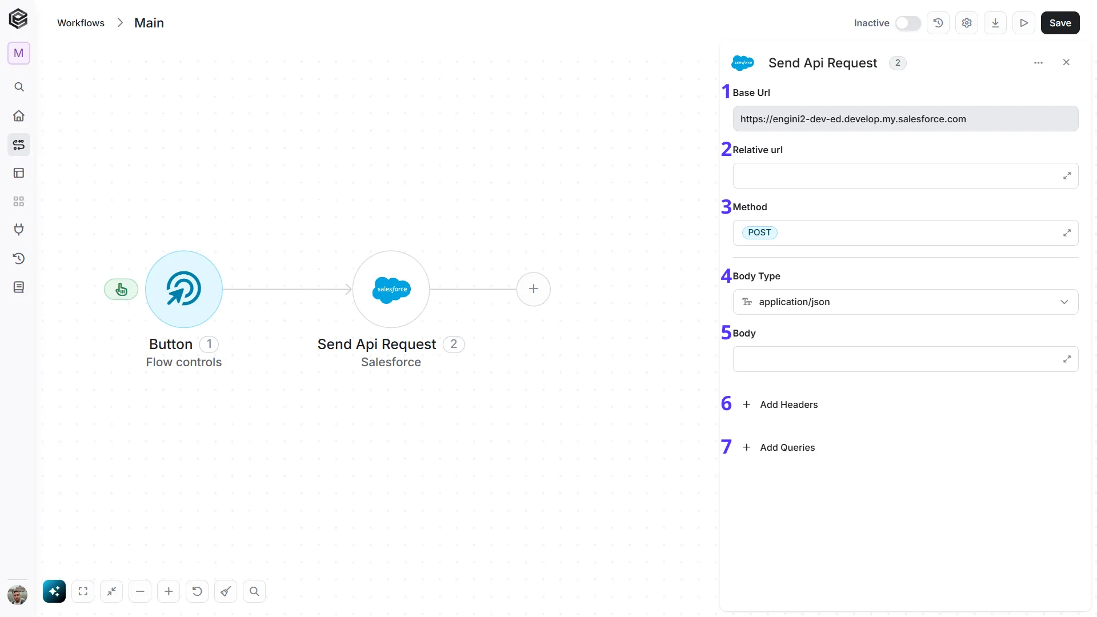Screen dimensions: 1097x617
Task: Open the three-dot menu in Send Api Request panel
Action: tap(1039, 63)
